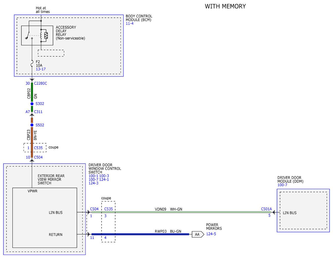Select the VPWR pin label
This screenshot has width=333, height=257.
(32, 191)
